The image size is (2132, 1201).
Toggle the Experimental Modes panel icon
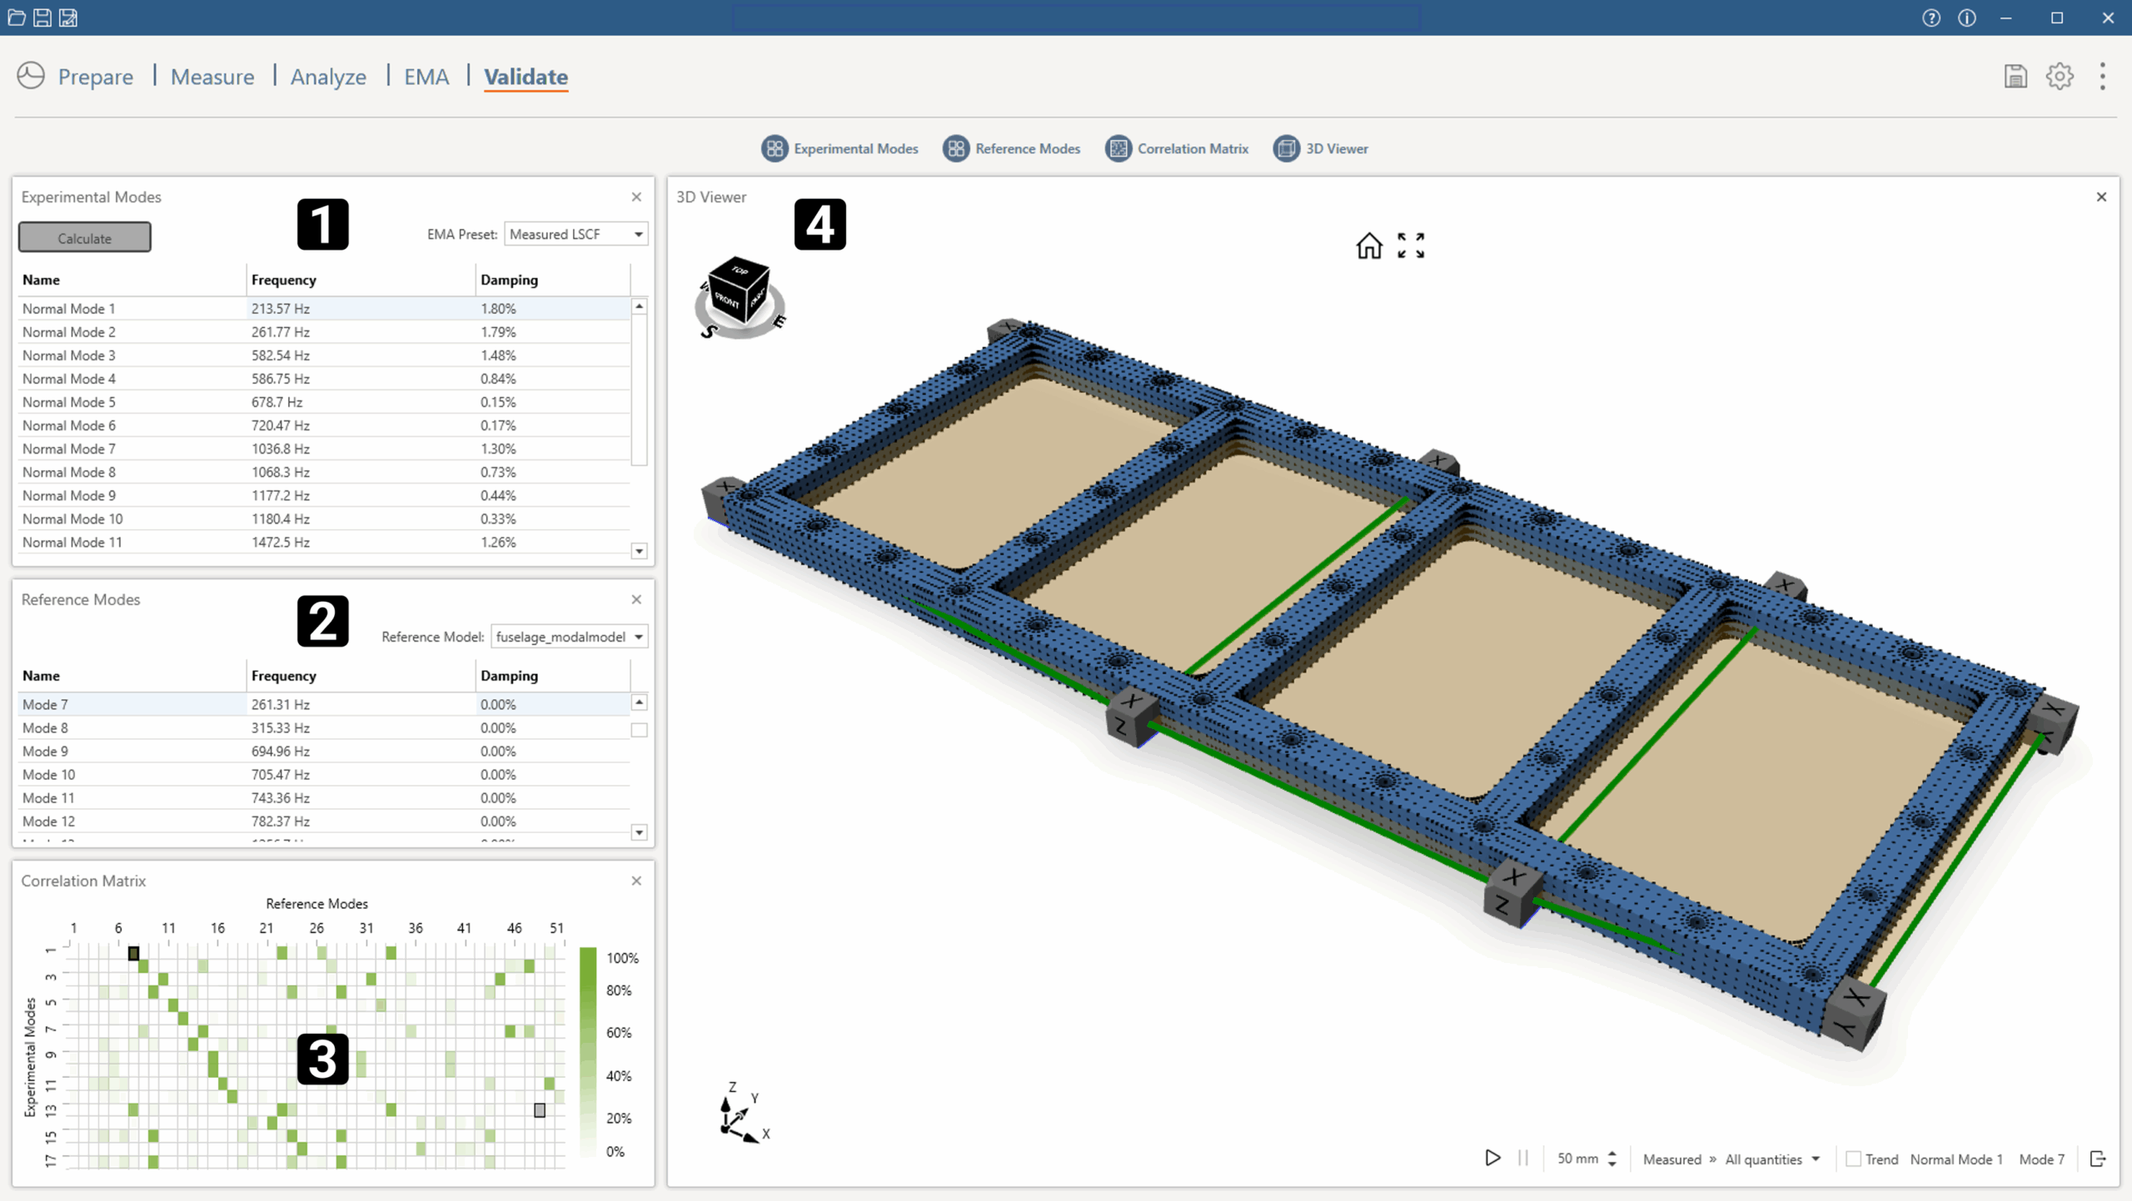(x=775, y=148)
